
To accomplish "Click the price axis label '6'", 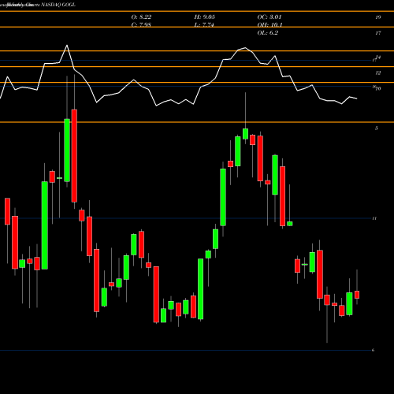I will [x=373, y=350].
